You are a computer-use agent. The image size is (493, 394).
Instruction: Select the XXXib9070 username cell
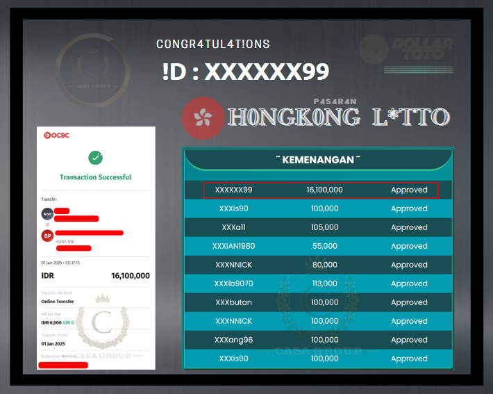pos(233,284)
